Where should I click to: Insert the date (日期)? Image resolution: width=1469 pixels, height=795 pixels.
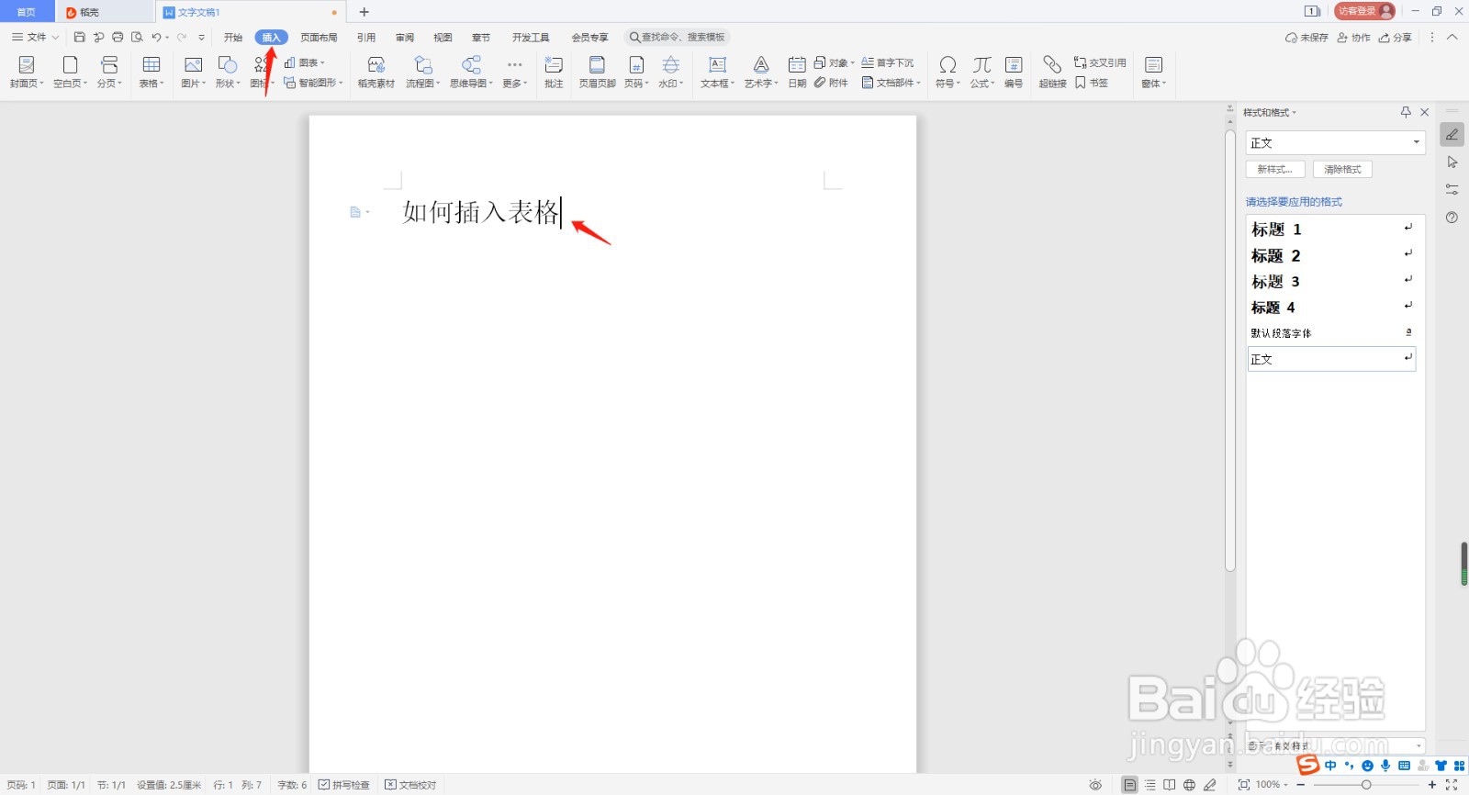pos(797,72)
